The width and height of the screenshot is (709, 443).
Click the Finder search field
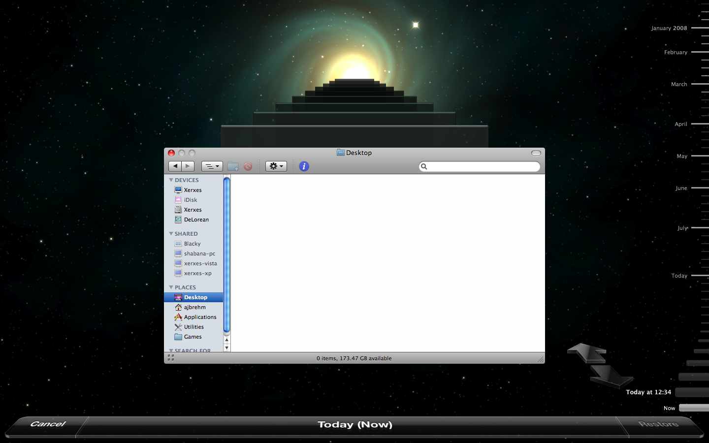(480, 166)
